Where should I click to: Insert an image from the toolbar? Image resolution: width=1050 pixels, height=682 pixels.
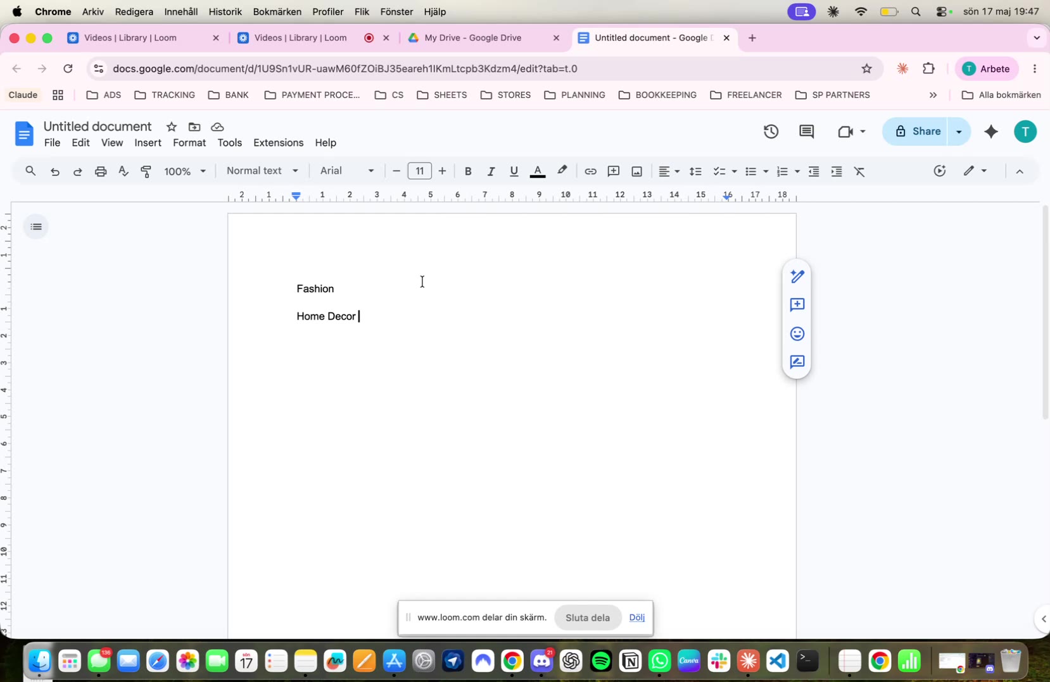tap(637, 171)
